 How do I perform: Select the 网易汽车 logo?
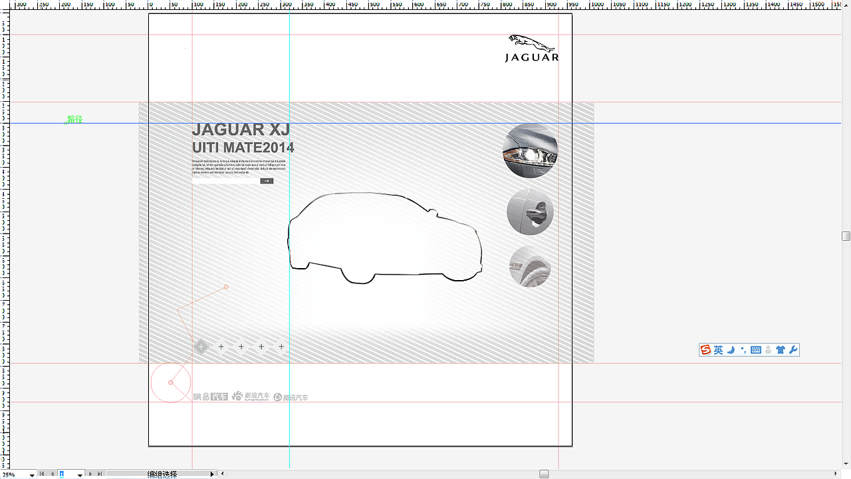coord(210,397)
